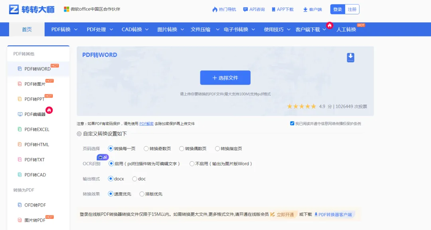The width and height of the screenshot is (431, 230).
Task: Click the 1026449 次投票 vote count text
Action: [x=351, y=106]
